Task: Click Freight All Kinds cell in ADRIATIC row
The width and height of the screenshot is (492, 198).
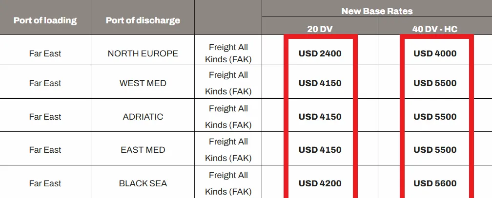Action: click(x=228, y=117)
